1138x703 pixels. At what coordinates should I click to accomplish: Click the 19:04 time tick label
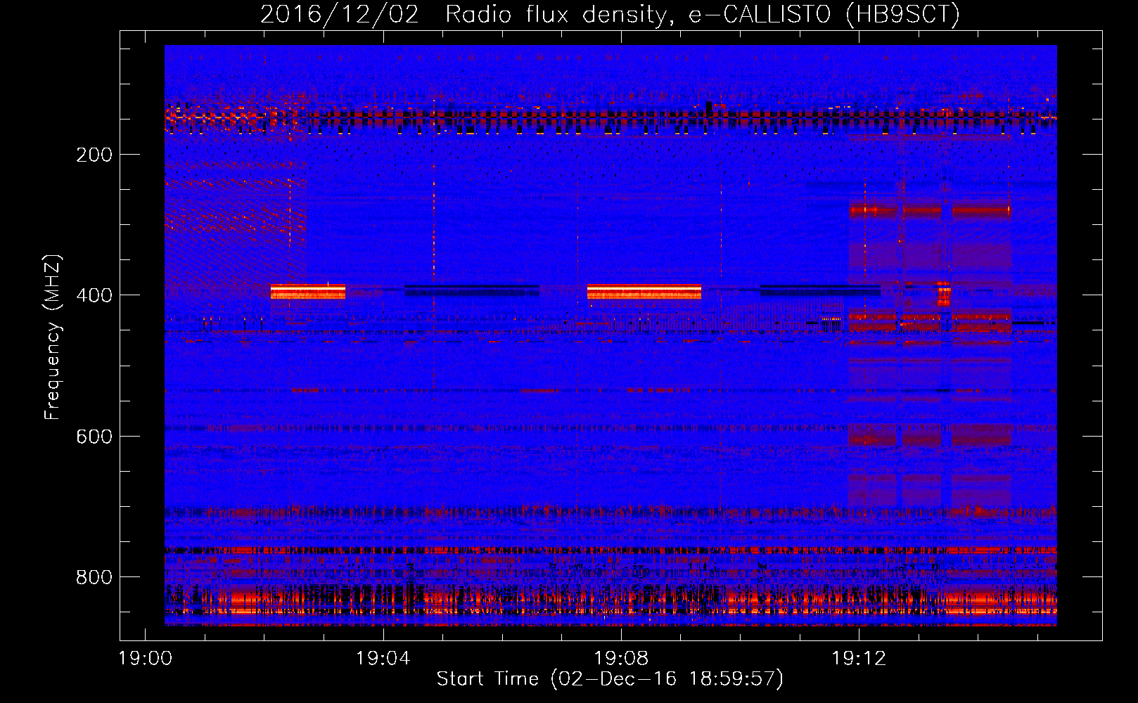[x=383, y=659]
